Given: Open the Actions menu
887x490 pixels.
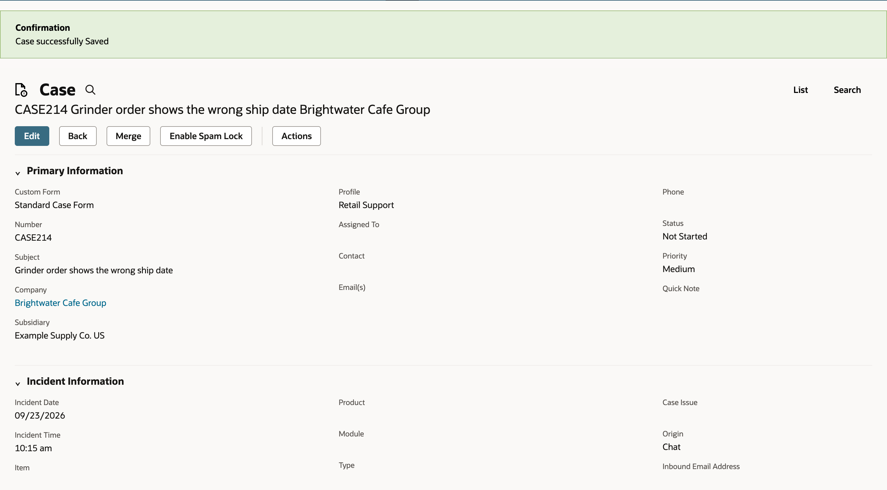Looking at the screenshot, I should click(297, 136).
